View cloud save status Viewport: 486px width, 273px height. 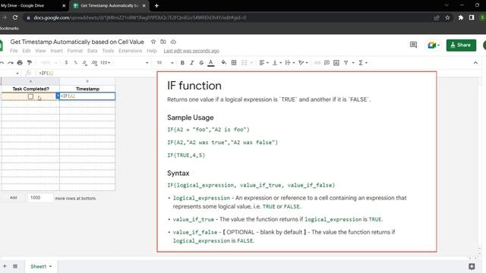tap(173, 42)
